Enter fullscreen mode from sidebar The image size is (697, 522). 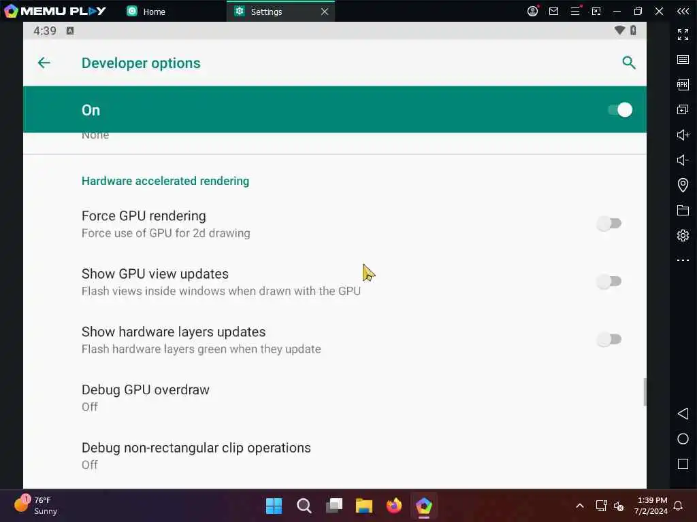(683, 34)
